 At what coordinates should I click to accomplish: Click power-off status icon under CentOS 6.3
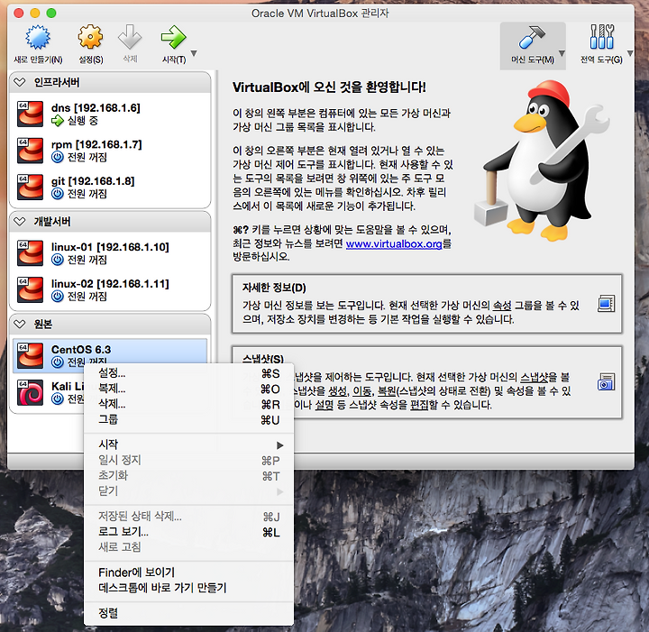click(57, 362)
